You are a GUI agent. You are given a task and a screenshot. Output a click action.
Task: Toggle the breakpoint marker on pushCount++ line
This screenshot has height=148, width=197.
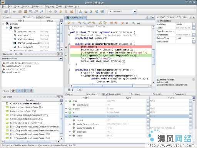66,47
